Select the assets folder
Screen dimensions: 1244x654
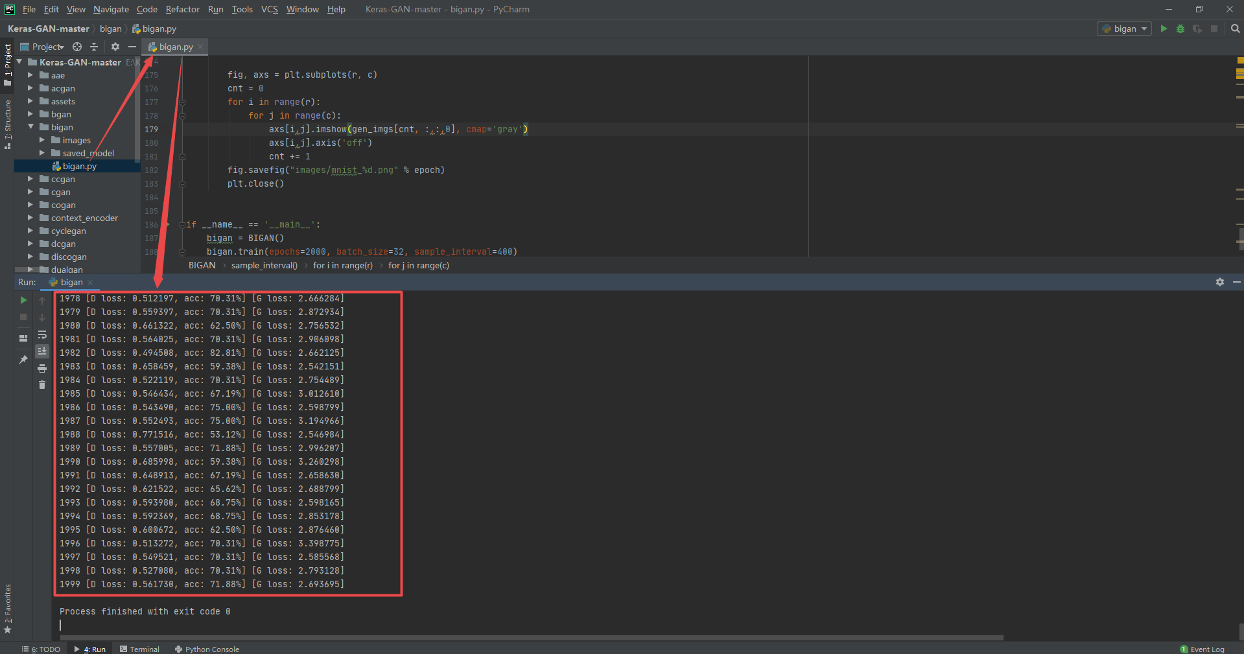pos(63,101)
